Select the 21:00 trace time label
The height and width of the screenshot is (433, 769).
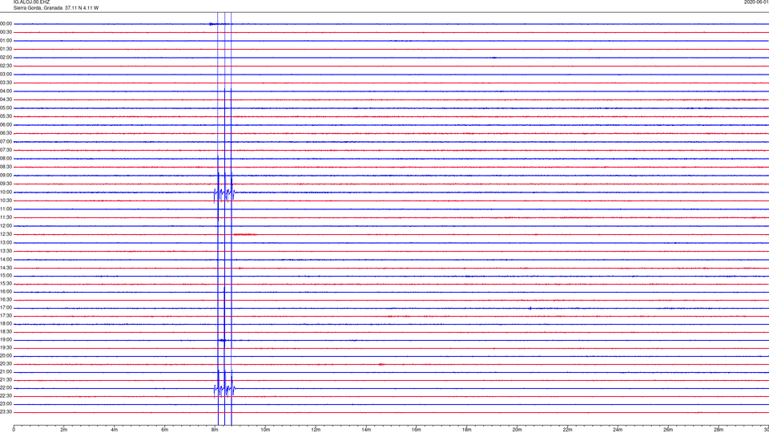6,371
